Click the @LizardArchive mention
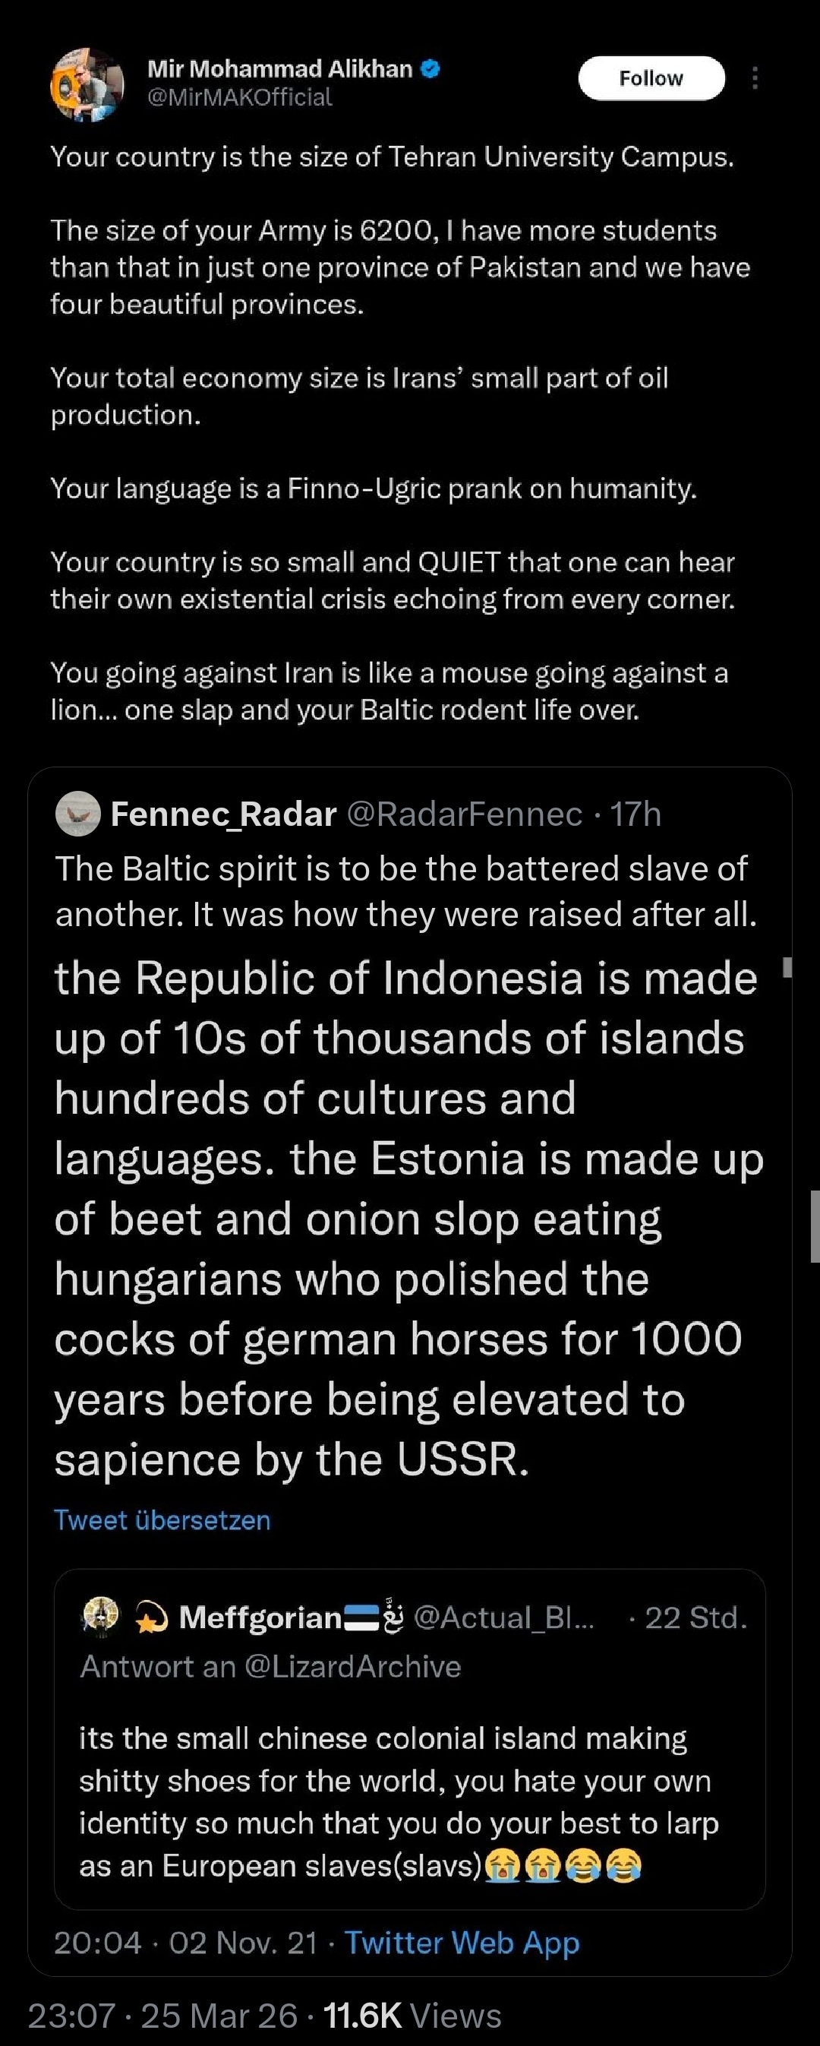Image resolution: width=820 pixels, height=2046 pixels. [x=352, y=1666]
